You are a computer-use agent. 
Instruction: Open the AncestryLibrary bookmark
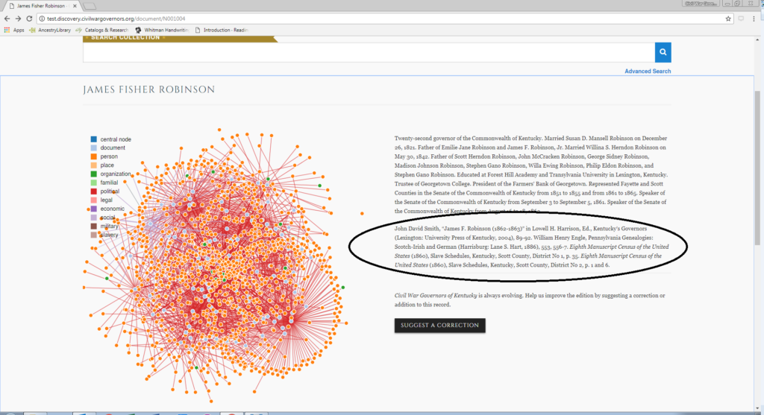(50, 30)
